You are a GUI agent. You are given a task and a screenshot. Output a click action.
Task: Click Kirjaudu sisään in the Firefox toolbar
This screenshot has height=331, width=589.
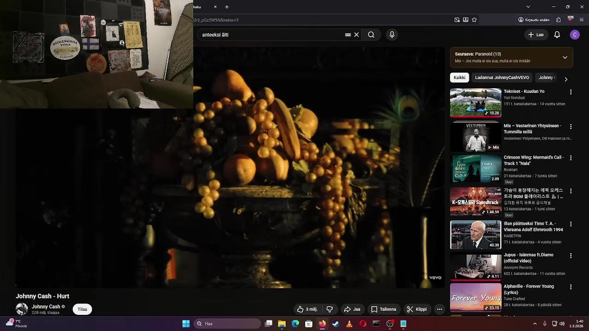[x=534, y=20]
